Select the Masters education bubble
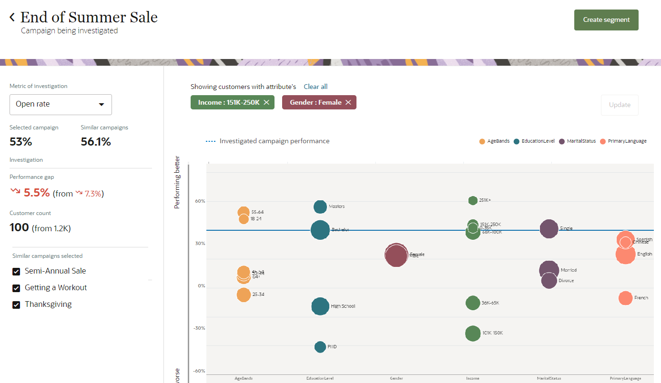Screen dimensions: 661x383 tap(320, 206)
